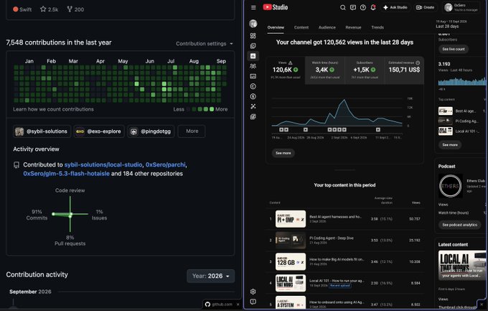Open Dashboard from the Studio sidebar
The height and width of the screenshot is (311, 488).
click(x=253, y=36)
